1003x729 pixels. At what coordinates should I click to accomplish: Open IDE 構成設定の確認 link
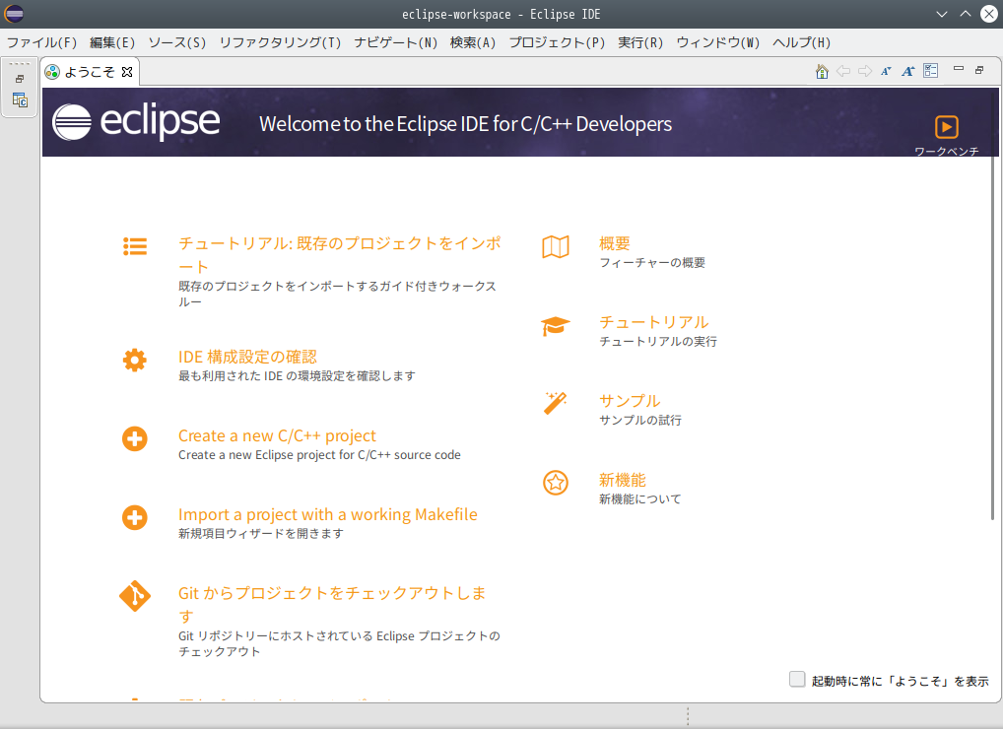247,357
